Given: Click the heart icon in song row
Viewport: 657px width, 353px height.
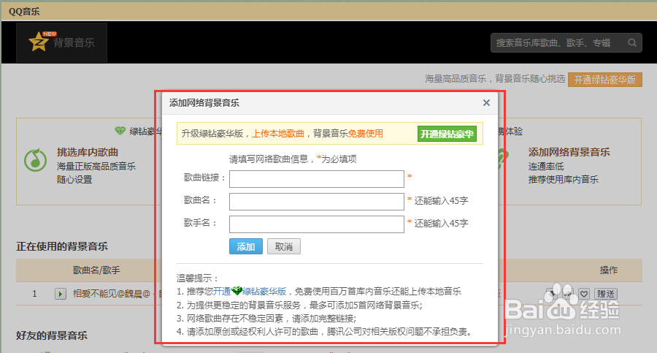Looking at the screenshot, I should pyautogui.click(x=584, y=294).
